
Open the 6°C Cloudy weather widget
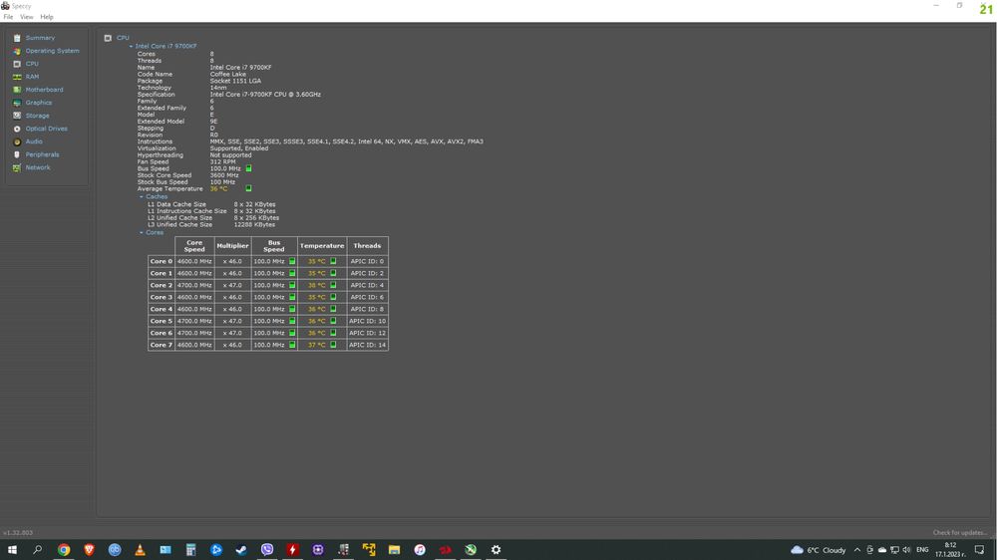point(818,550)
